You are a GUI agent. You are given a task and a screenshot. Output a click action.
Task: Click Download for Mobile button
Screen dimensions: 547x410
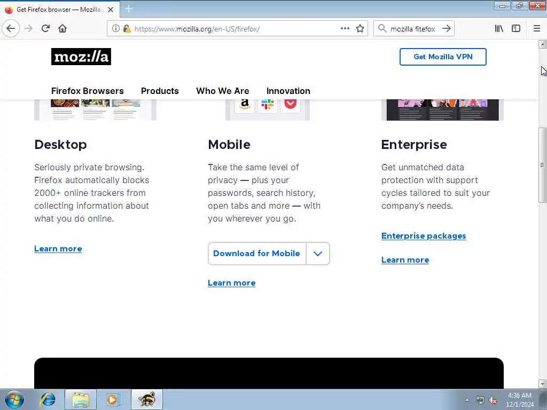[257, 254]
